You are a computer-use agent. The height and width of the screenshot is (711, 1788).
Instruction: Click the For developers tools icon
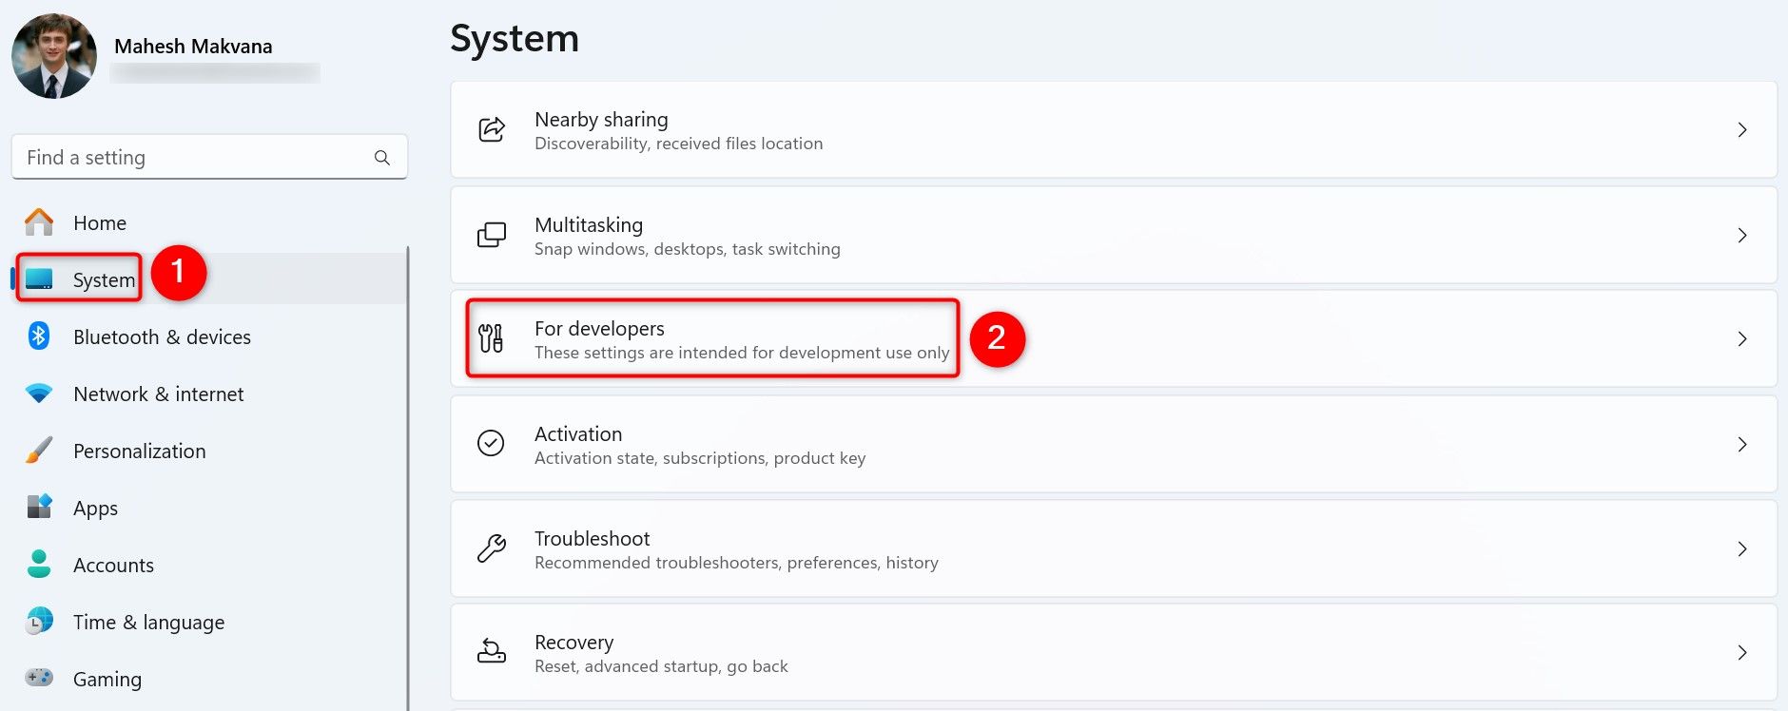pyautogui.click(x=491, y=338)
